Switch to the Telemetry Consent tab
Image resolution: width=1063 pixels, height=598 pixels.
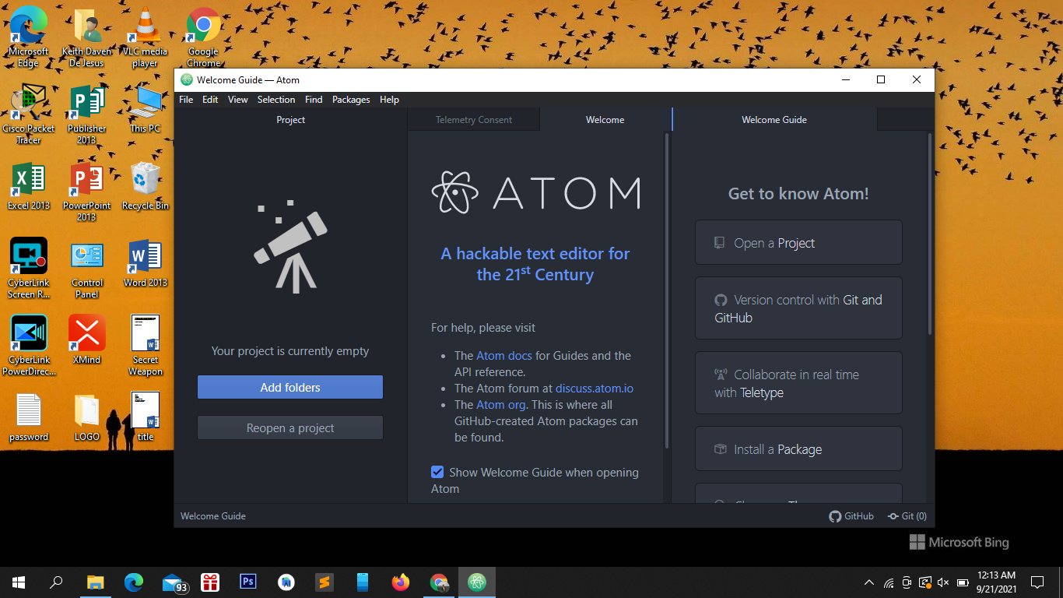(473, 120)
